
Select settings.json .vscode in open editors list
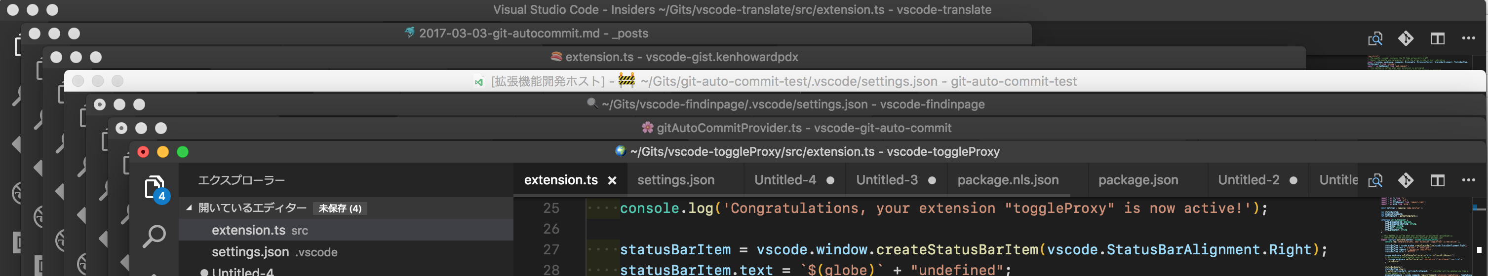coord(346,252)
